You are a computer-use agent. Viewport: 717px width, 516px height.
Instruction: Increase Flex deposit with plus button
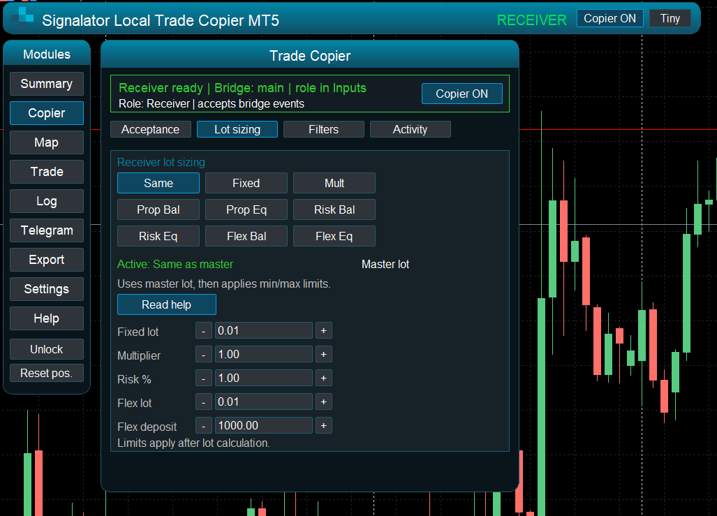point(324,425)
